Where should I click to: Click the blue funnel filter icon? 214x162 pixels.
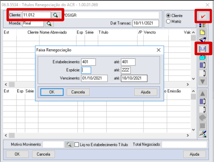click(x=203, y=40)
